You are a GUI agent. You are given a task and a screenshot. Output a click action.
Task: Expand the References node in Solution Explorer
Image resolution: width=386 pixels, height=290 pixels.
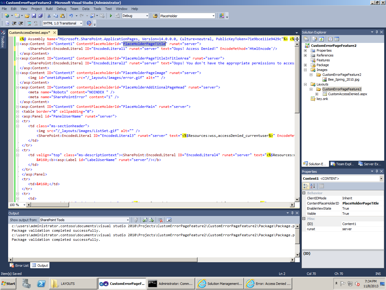coord(305,55)
